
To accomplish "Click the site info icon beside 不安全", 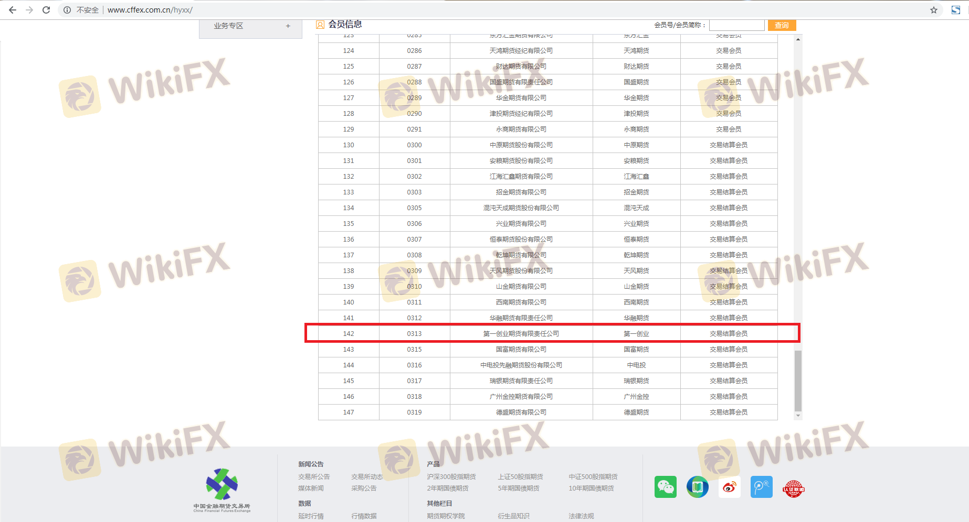I will [67, 10].
